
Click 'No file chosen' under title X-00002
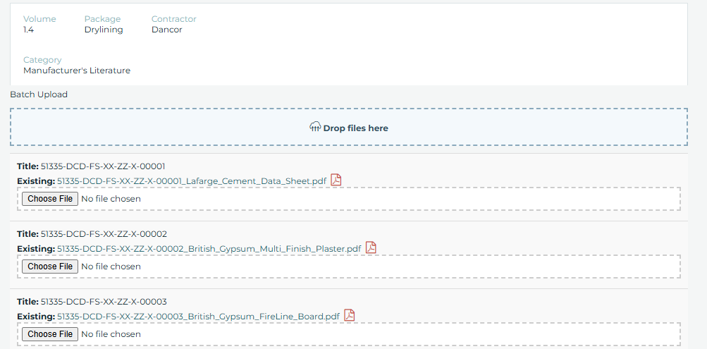(x=111, y=267)
